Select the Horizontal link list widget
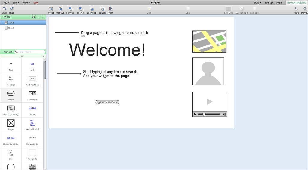The width and height of the screenshot is (308, 170). 11,140
